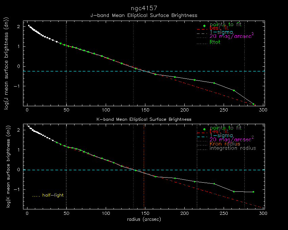Click yellow dotted marker beside "half-light" label

(36, 196)
